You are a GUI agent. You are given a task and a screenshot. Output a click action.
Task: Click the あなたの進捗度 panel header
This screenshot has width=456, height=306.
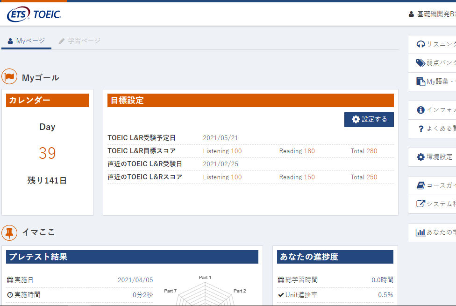[335, 257]
